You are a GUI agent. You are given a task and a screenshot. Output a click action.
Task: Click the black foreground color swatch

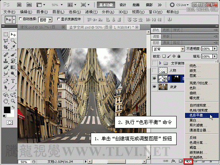point(7,110)
